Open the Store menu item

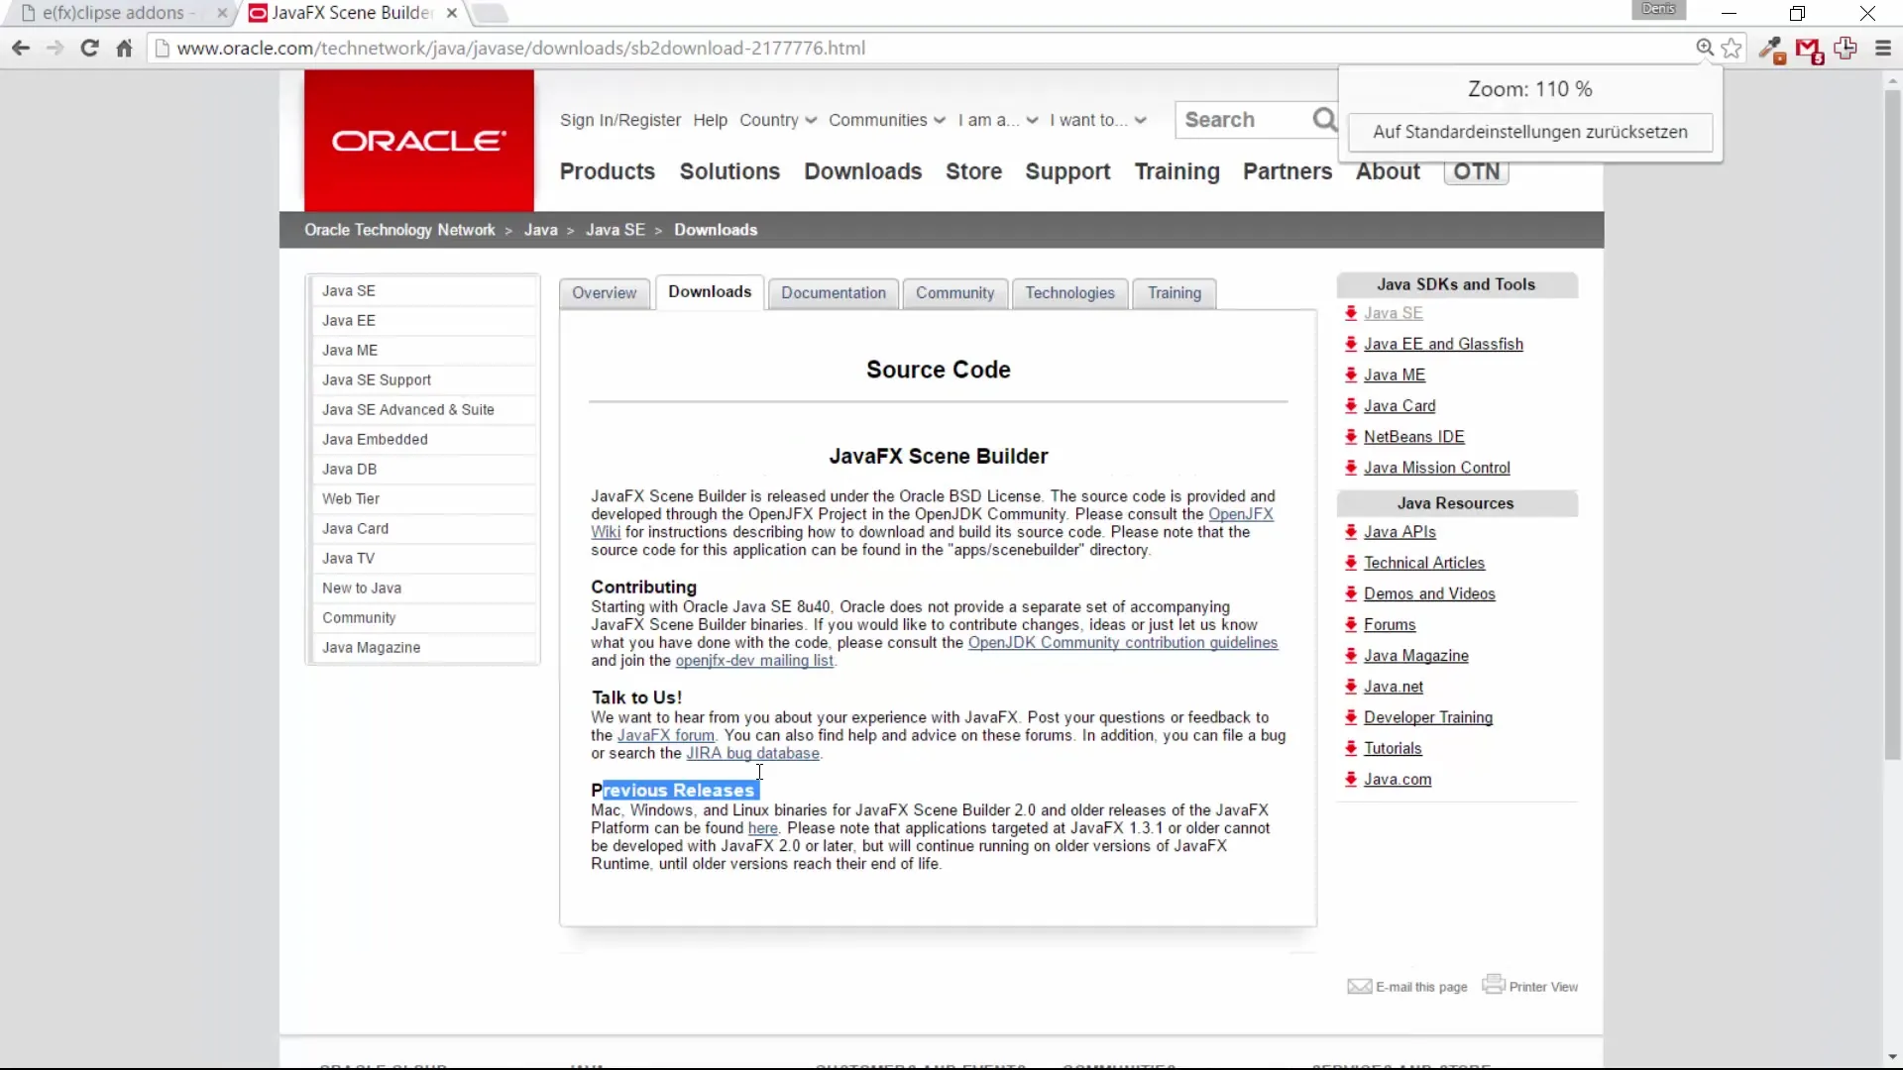(x=973, y=171)
